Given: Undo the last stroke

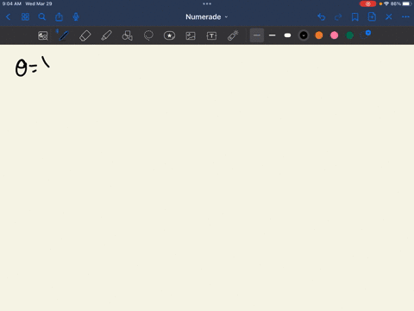Looking at the screenshot, I should 322,17.
